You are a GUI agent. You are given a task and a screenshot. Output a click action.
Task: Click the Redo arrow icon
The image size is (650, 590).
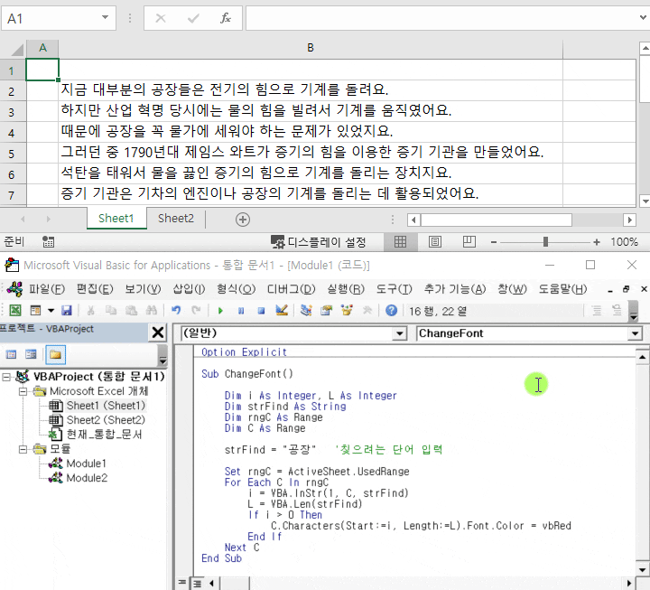tap(196, 310)
